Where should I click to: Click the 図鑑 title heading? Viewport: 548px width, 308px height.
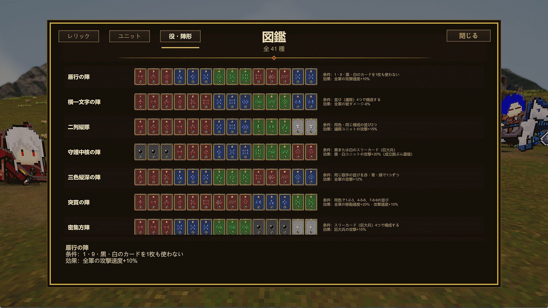click(x=274, y=37)
